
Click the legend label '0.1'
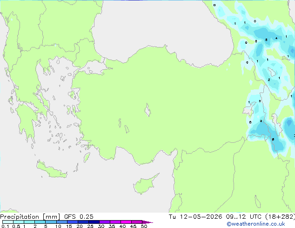click(5, 226)
